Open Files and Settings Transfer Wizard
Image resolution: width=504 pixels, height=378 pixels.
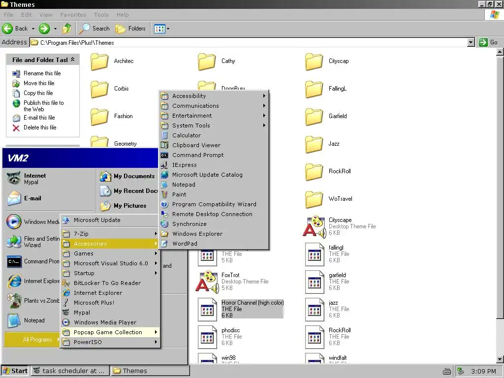click(33, 242)
